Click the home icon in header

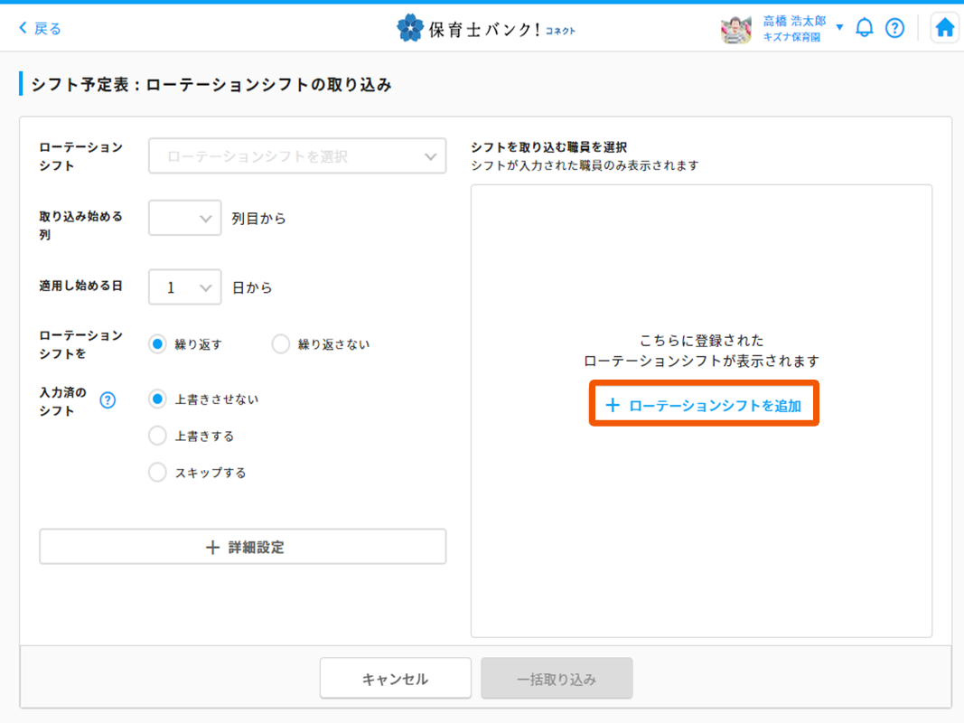coord(944,28)
